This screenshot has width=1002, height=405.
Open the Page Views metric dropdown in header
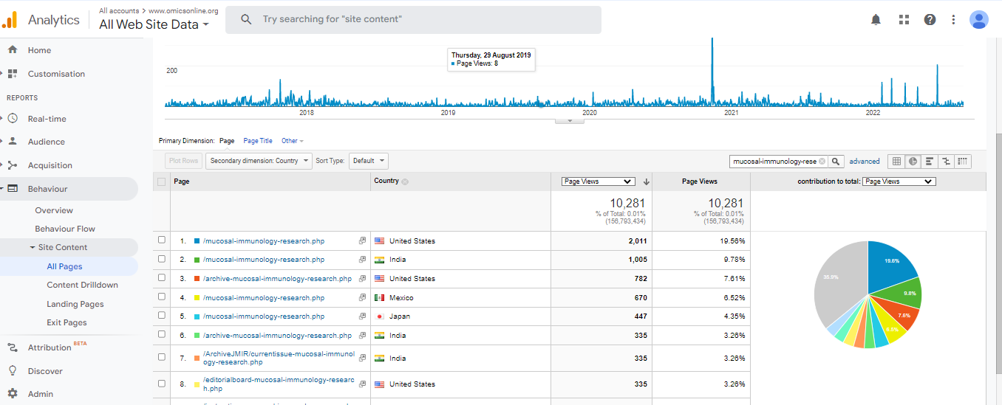tap(598, 181)
